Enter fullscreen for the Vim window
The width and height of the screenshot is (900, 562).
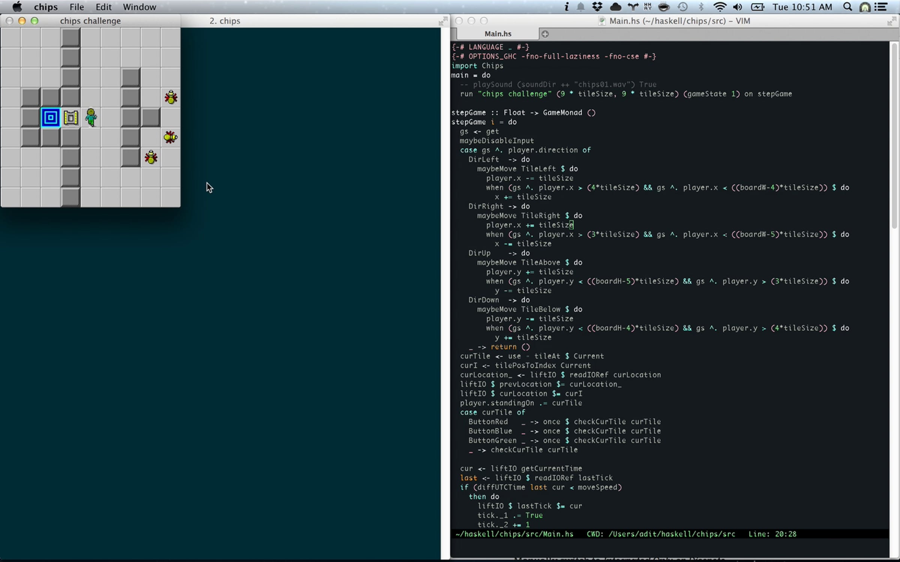point(891,21)
